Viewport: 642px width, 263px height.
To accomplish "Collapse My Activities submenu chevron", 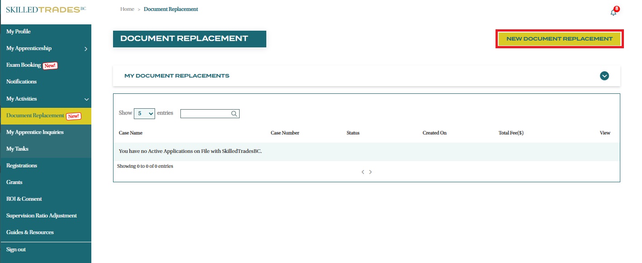I will click(x=86, y=99).
